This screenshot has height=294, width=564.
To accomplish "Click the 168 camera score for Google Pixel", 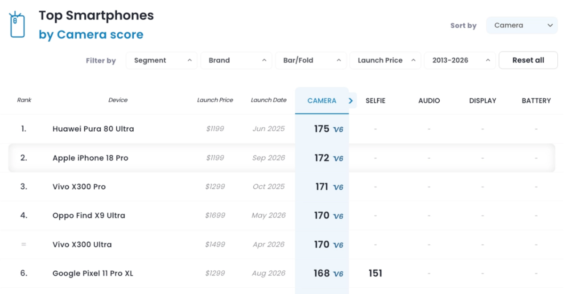I will pyautogui.click(x=322, y=273).
